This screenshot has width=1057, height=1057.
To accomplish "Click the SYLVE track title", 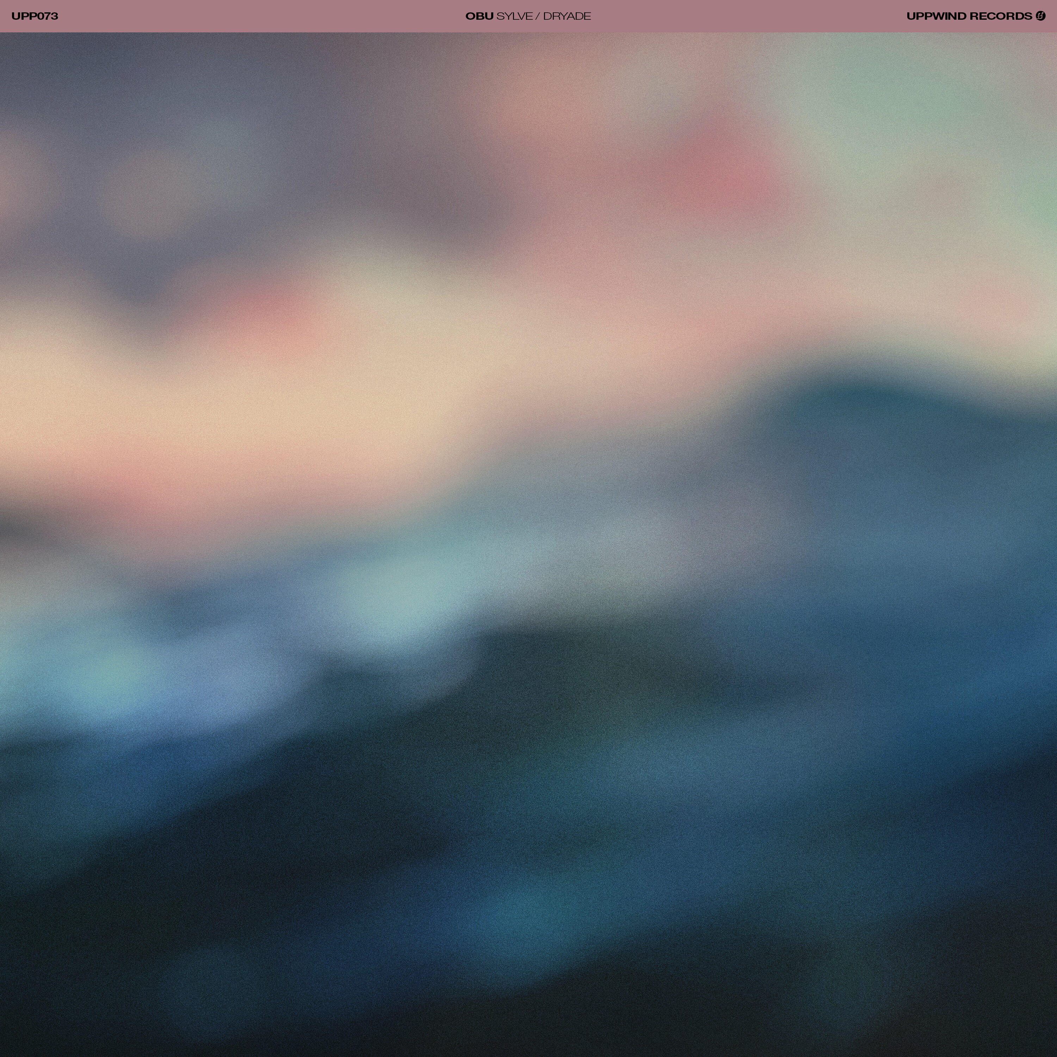I will (x=514, y=16).
